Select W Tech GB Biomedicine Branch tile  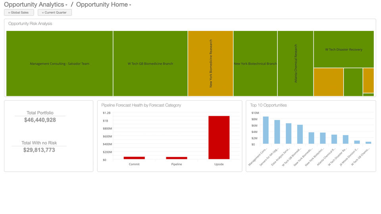(150, 63)
